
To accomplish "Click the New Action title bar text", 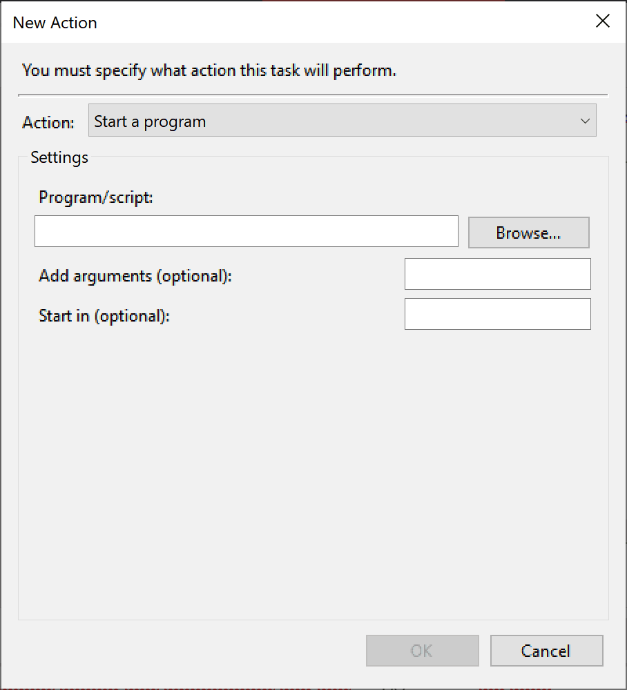I will [55, 23].
